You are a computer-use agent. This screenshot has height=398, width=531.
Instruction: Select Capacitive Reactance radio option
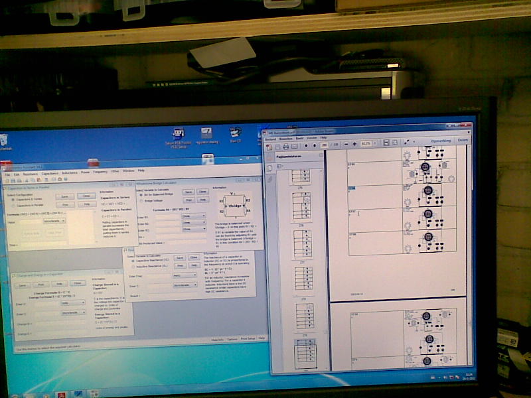(x=133, y=261)
